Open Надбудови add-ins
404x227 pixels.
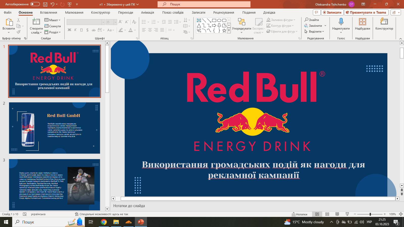pyautogui.click(x=363, y=22)
